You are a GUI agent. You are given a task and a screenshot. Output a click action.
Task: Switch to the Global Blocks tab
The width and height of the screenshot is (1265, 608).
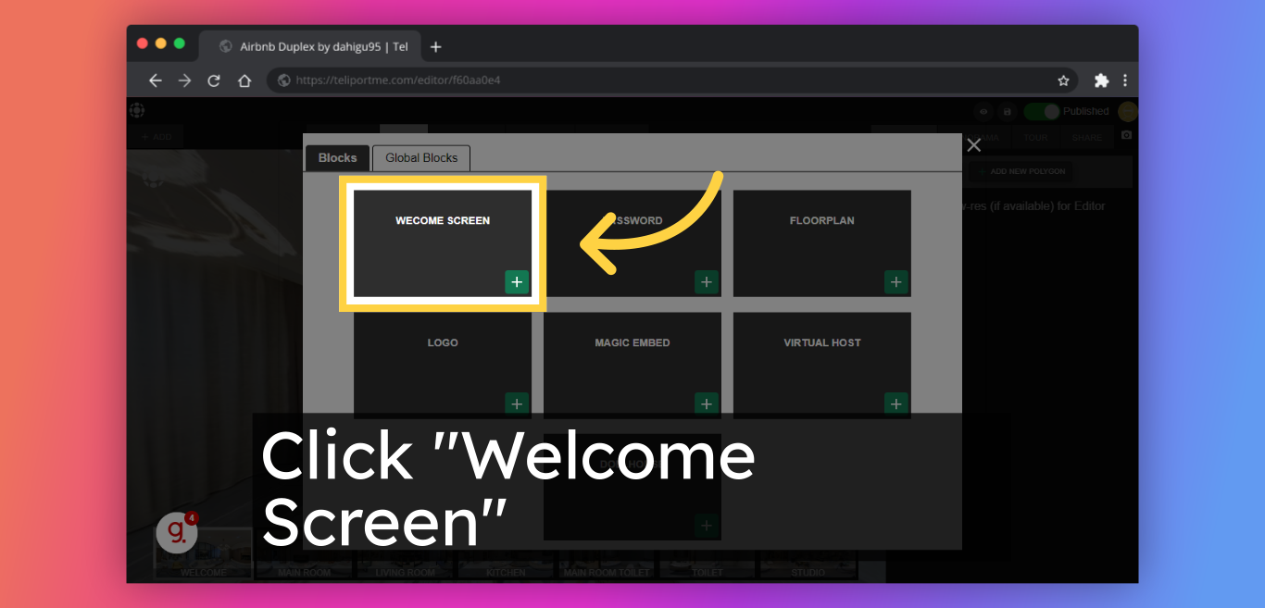(421, 158)
